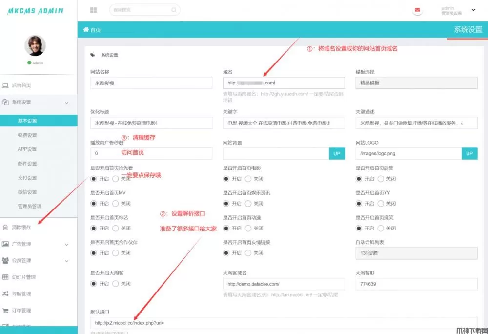This screenshot has height=334, width=488.
Task: Expand the admin user dropdown arrow
Action: pyautogui.click(x=473, y=10)
